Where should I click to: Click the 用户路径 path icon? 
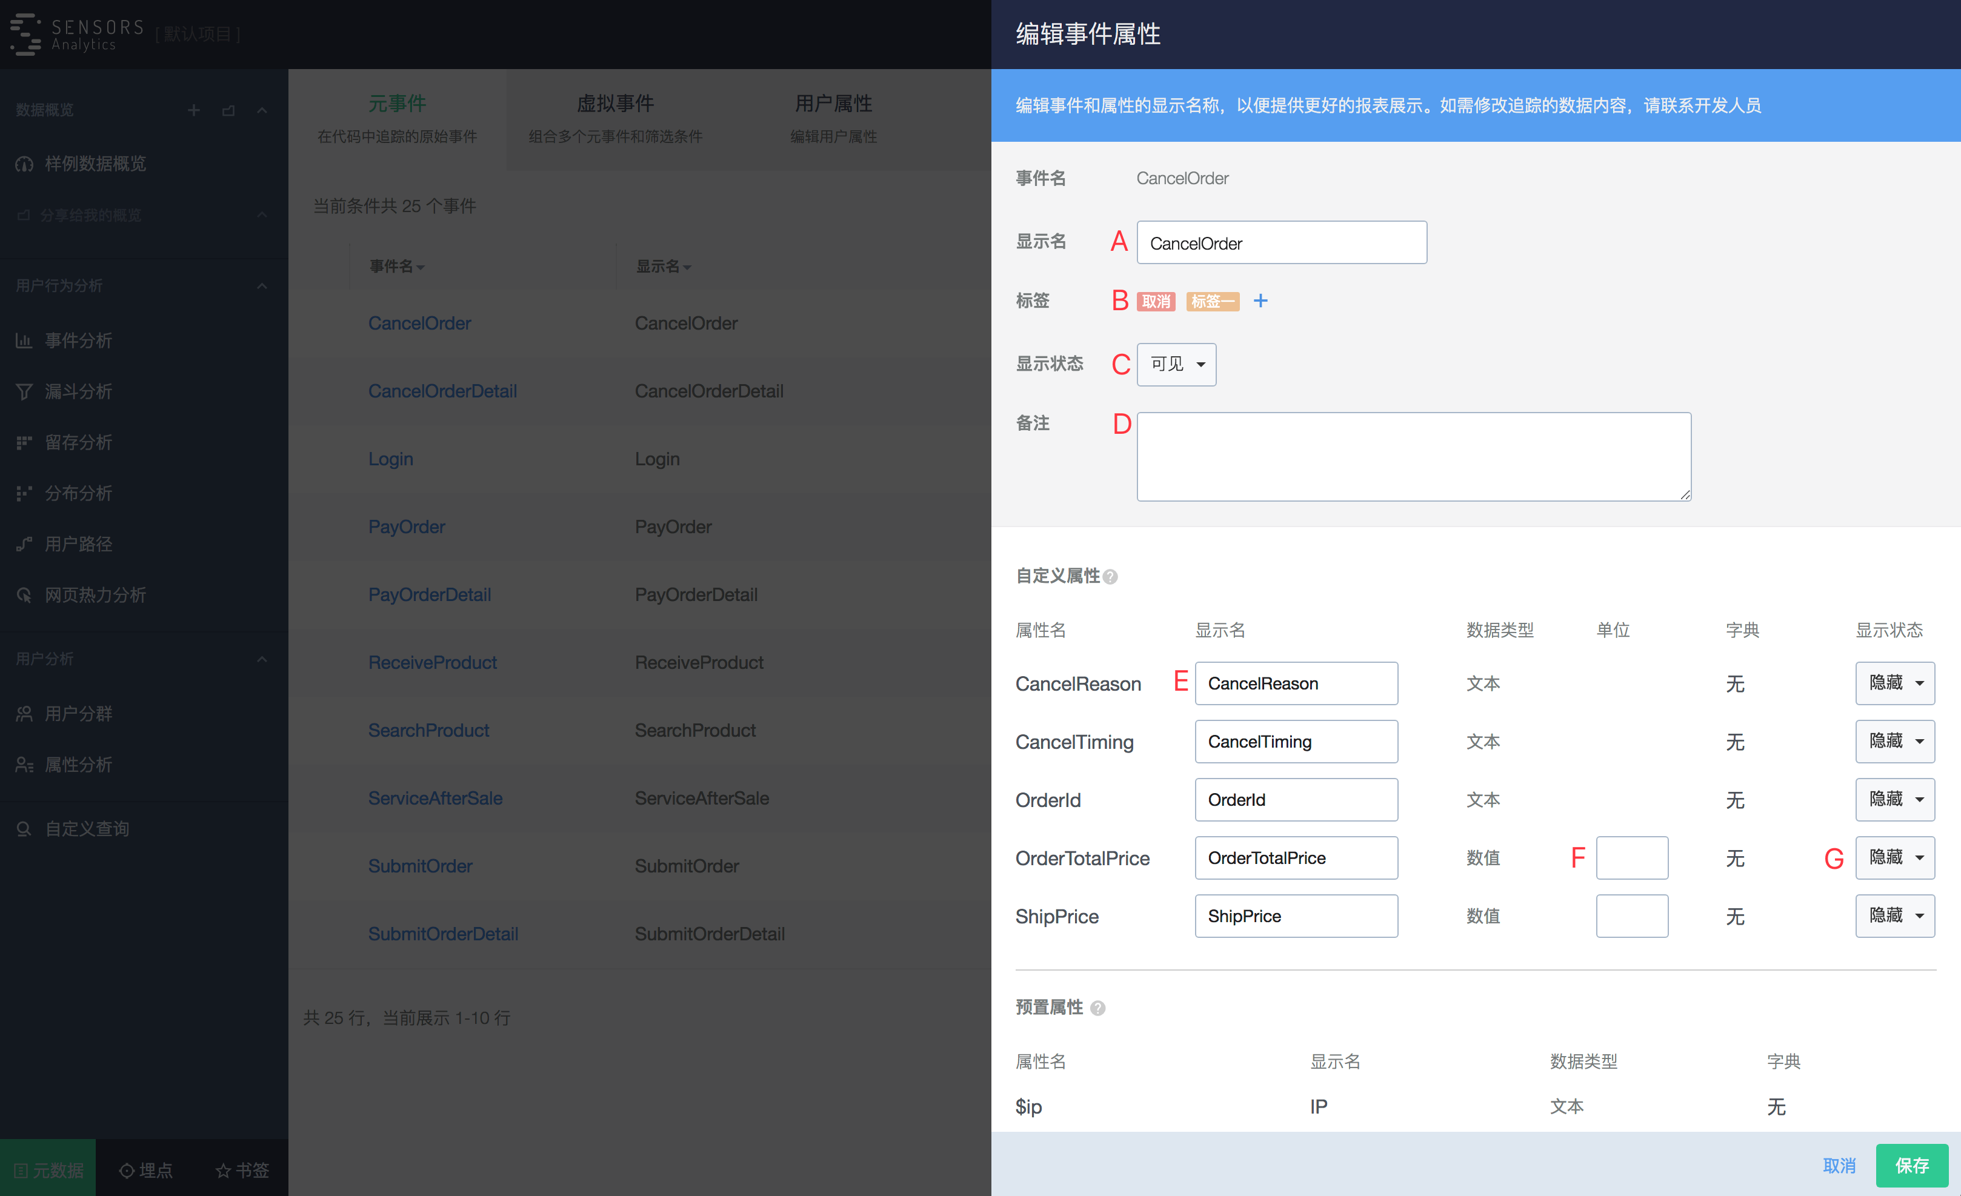click(24, 544)
